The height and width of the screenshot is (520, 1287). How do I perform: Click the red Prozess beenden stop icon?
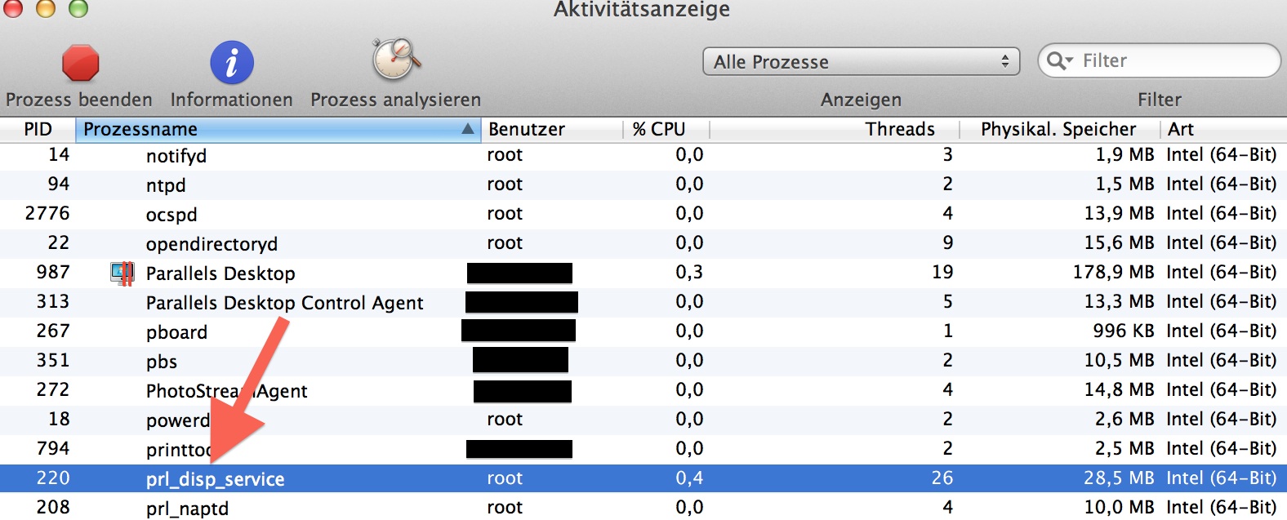pos(80,63)
